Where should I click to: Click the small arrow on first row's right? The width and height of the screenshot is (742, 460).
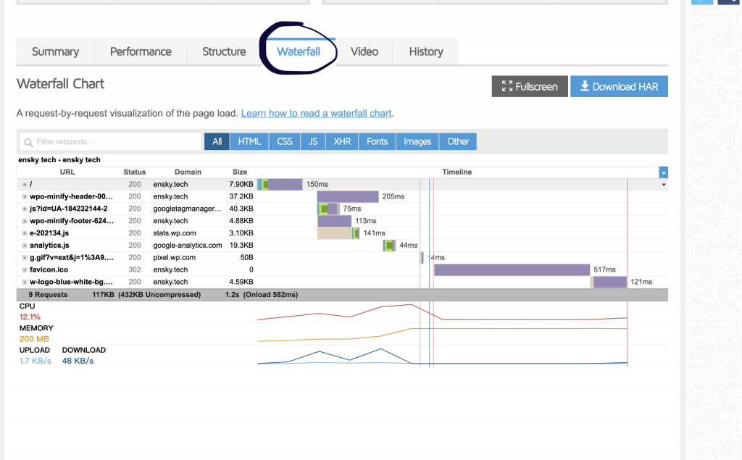663,185
